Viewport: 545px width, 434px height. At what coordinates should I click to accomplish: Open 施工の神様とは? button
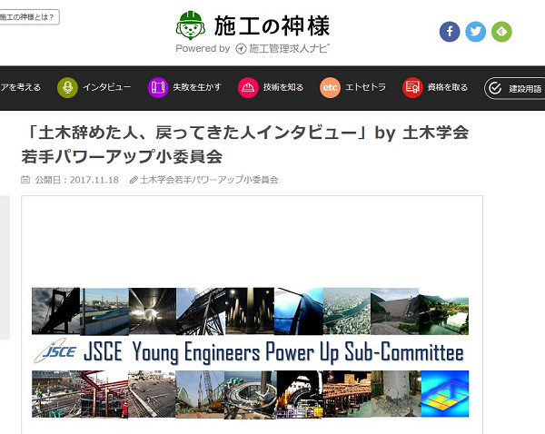[x=29, y=17]
